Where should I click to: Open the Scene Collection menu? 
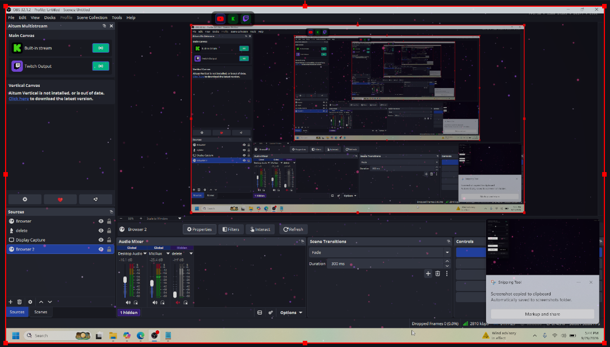[92, 17]
